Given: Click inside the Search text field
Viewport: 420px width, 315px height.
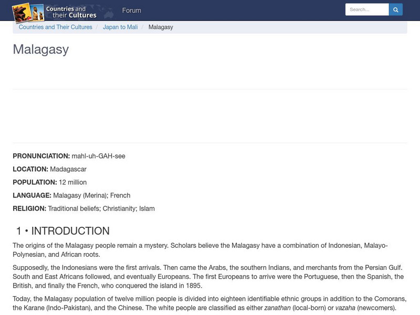Looking at the screenshot, I should 366,9.
